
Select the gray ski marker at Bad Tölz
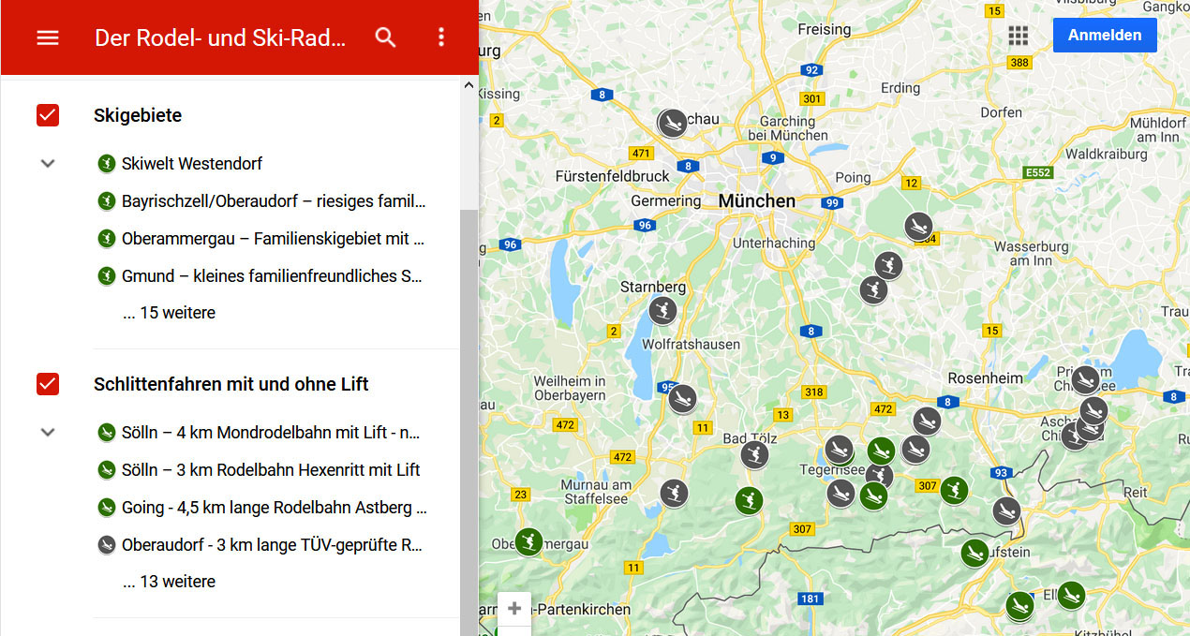[x=754, y=455]
